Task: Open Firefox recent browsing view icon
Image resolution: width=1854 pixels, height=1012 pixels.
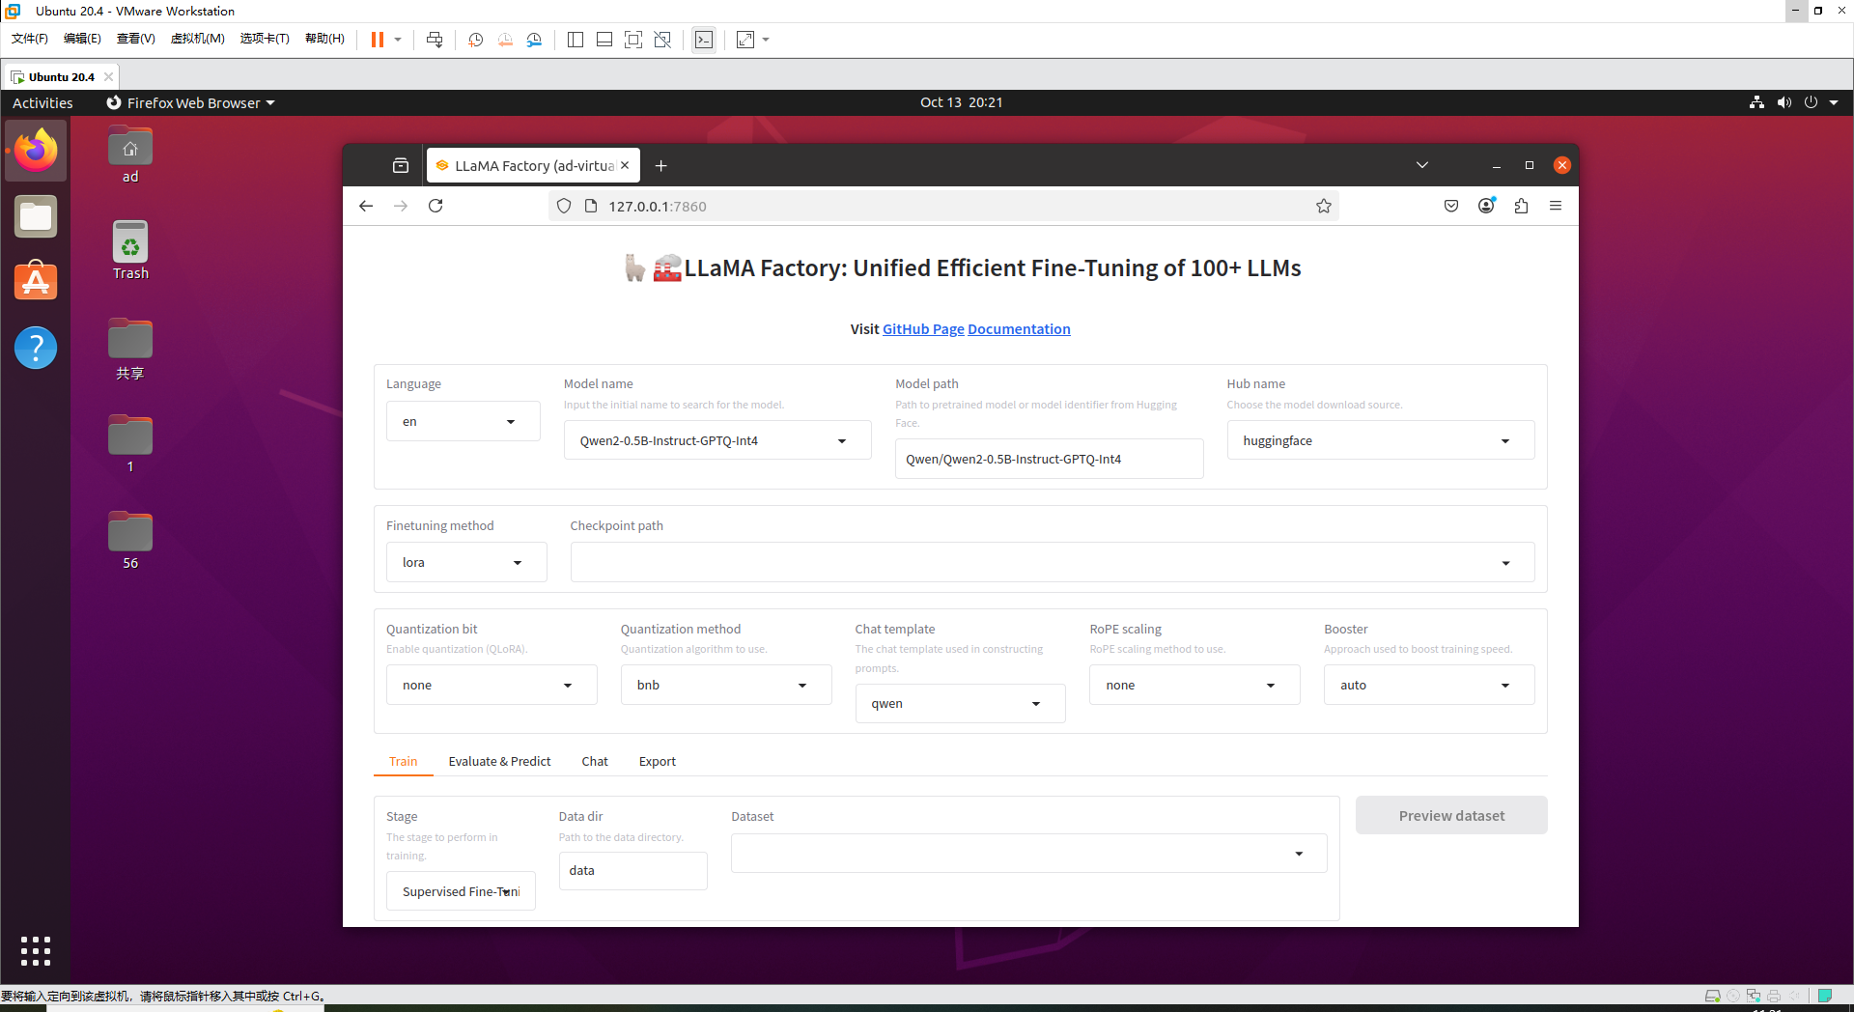Action: tap(401, 166)
